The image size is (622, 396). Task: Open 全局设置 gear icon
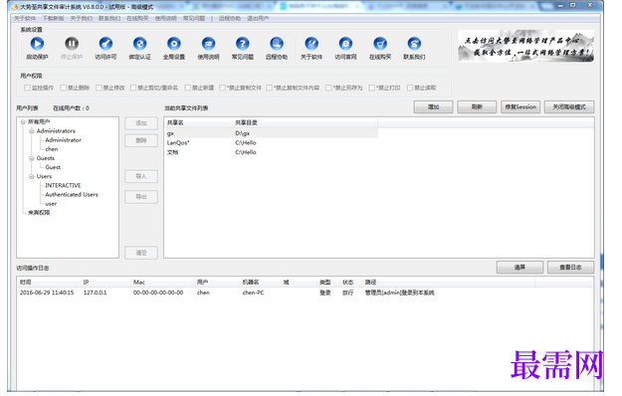(x=174, y=44)
